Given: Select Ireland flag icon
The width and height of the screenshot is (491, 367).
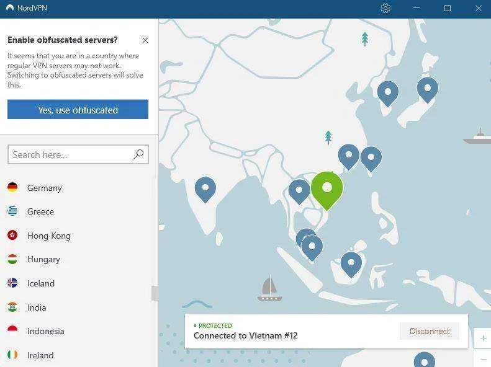Looking at the screenshot, I should [x=12, y=355].
